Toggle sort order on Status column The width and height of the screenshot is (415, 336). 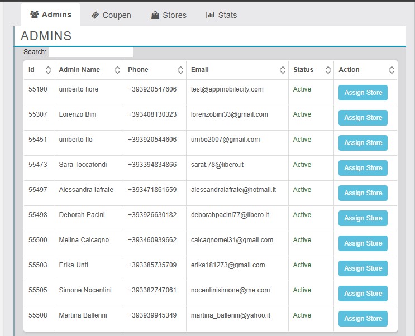(327, 70)
